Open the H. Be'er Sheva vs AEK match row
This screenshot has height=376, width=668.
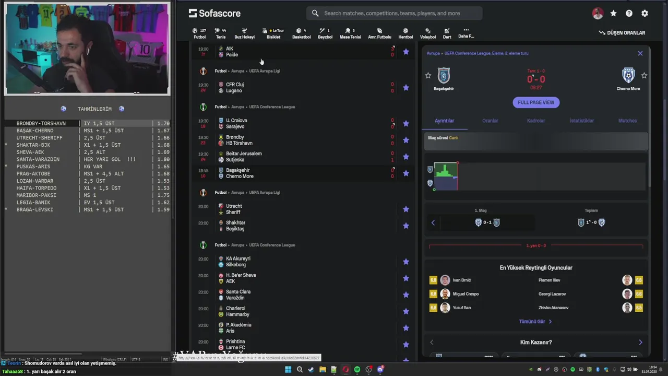tap(303, 278)
